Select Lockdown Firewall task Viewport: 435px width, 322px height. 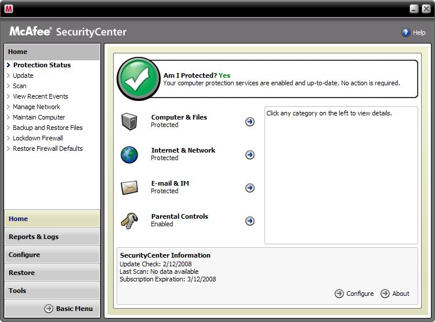38,138
